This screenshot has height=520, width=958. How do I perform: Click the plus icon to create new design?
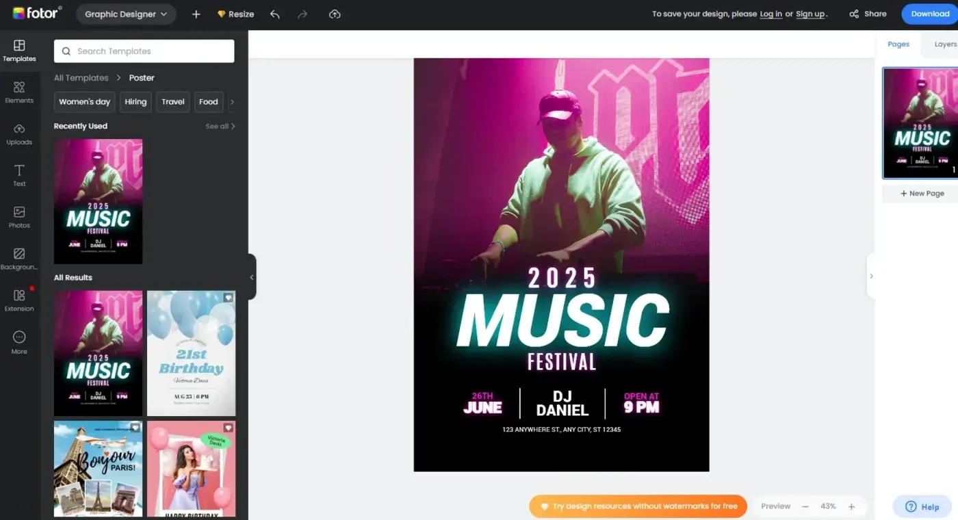tap(196, 14)
